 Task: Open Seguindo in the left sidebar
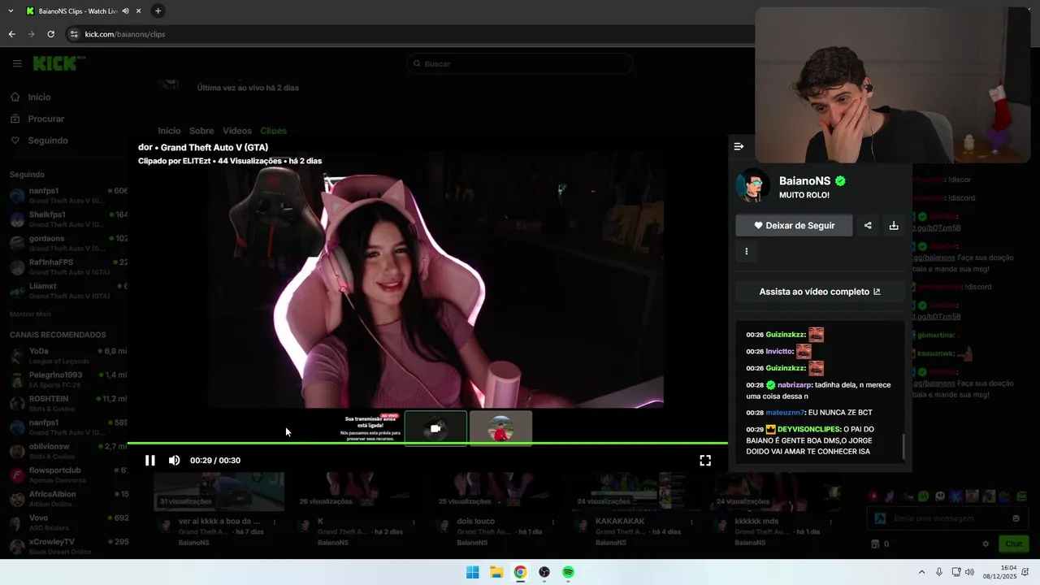(47, 141)
